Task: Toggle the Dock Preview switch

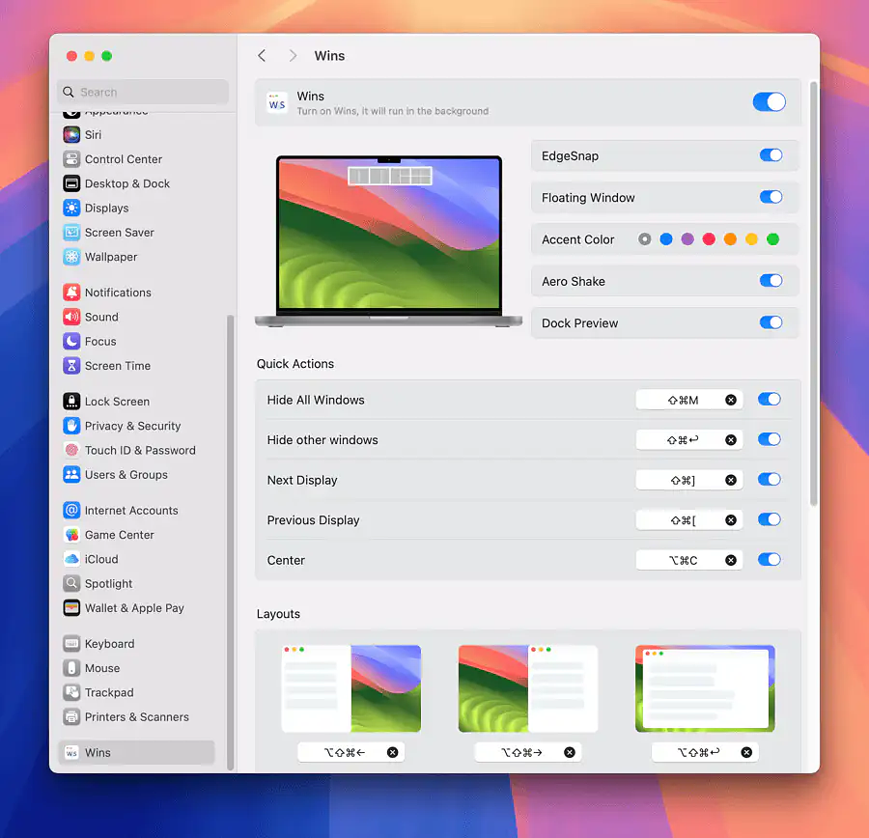Action: coord(771,323)
